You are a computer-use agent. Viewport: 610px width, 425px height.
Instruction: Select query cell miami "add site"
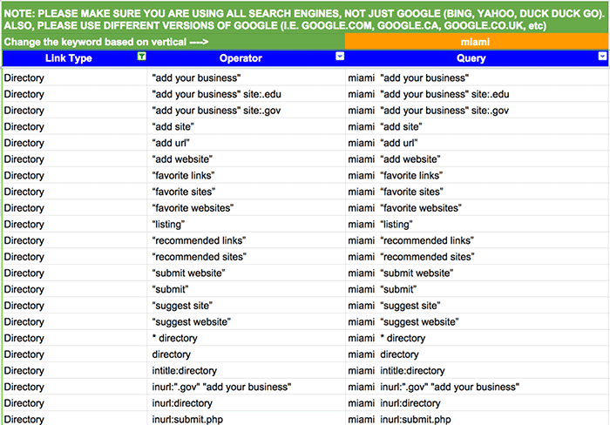[x=477, y=127]
